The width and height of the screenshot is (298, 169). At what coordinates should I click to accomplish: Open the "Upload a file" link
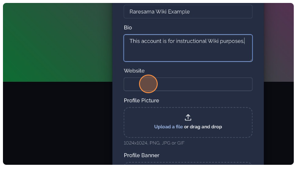click(x=168, y=127)
